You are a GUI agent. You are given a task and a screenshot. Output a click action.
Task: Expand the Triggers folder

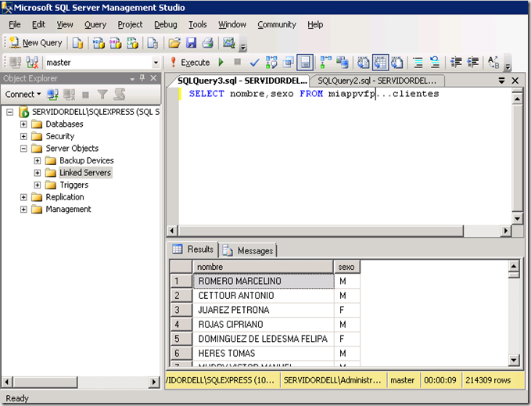coord(38,185)
